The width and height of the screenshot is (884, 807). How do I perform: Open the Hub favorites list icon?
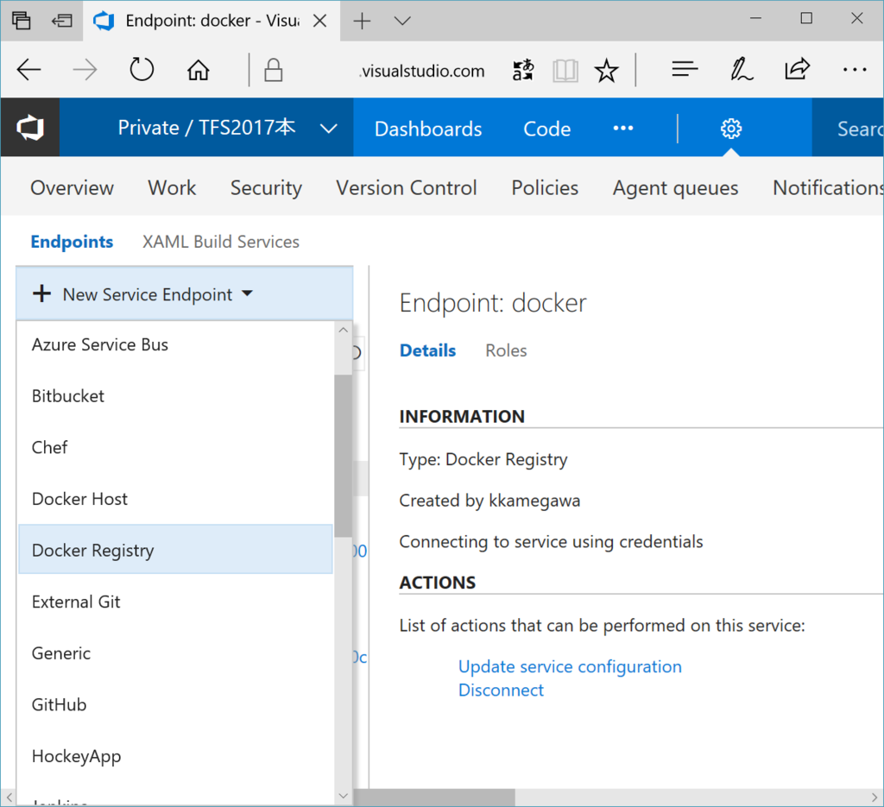685,69
